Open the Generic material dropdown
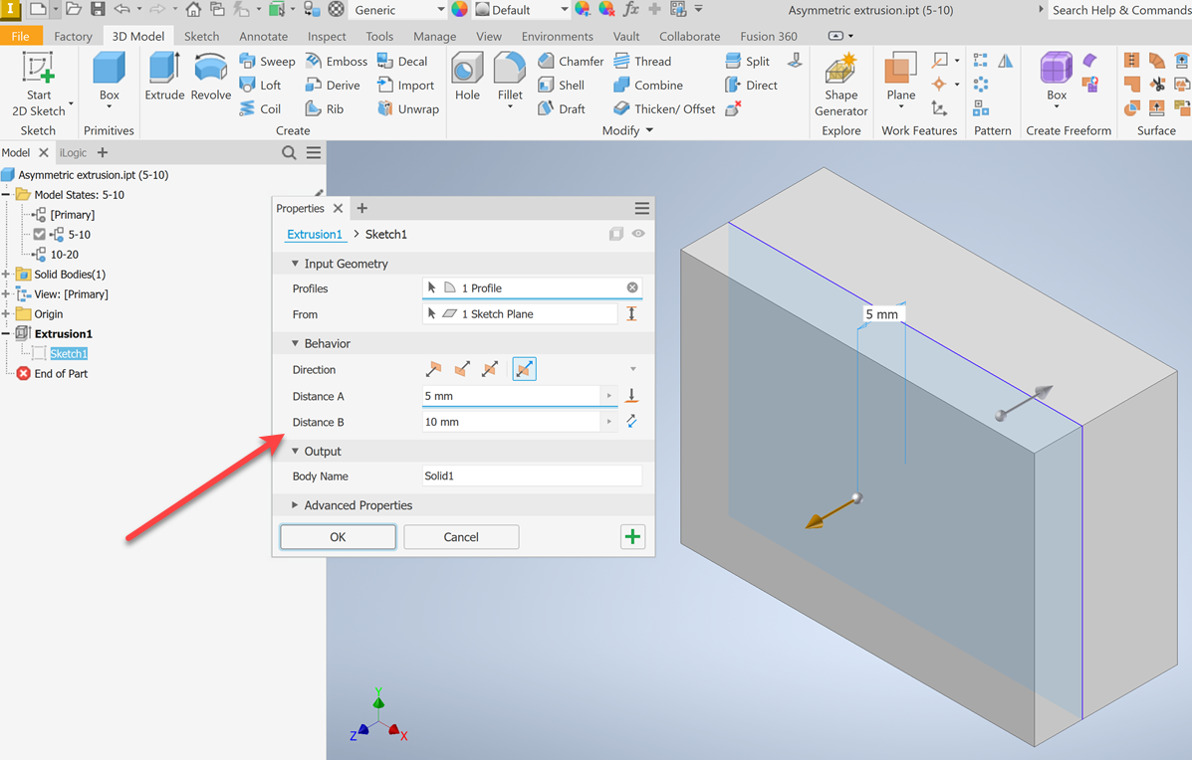This screenshot has height=760, width=1192. tap(438, 11)
